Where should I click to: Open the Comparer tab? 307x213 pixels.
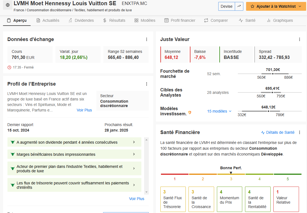(216, 20)
